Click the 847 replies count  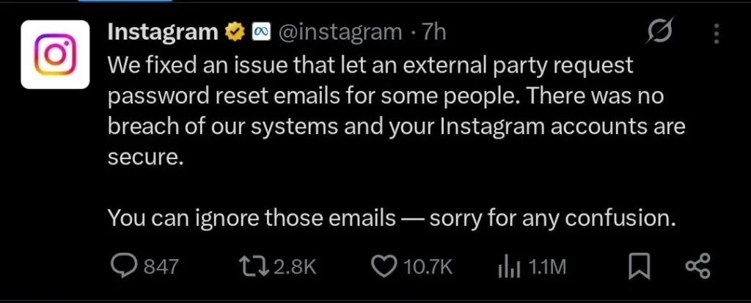click(x=161, y=267)
